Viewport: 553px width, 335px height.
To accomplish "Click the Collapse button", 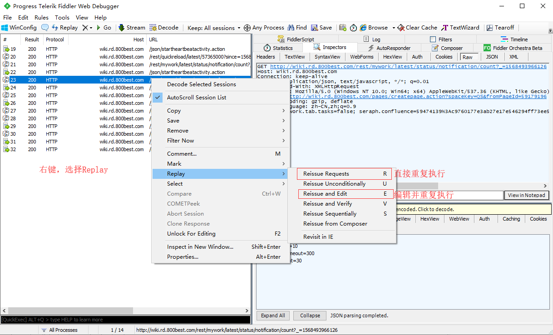I will 310,315.
